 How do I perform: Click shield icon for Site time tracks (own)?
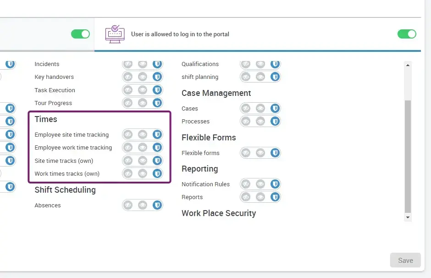pos(157,161)
